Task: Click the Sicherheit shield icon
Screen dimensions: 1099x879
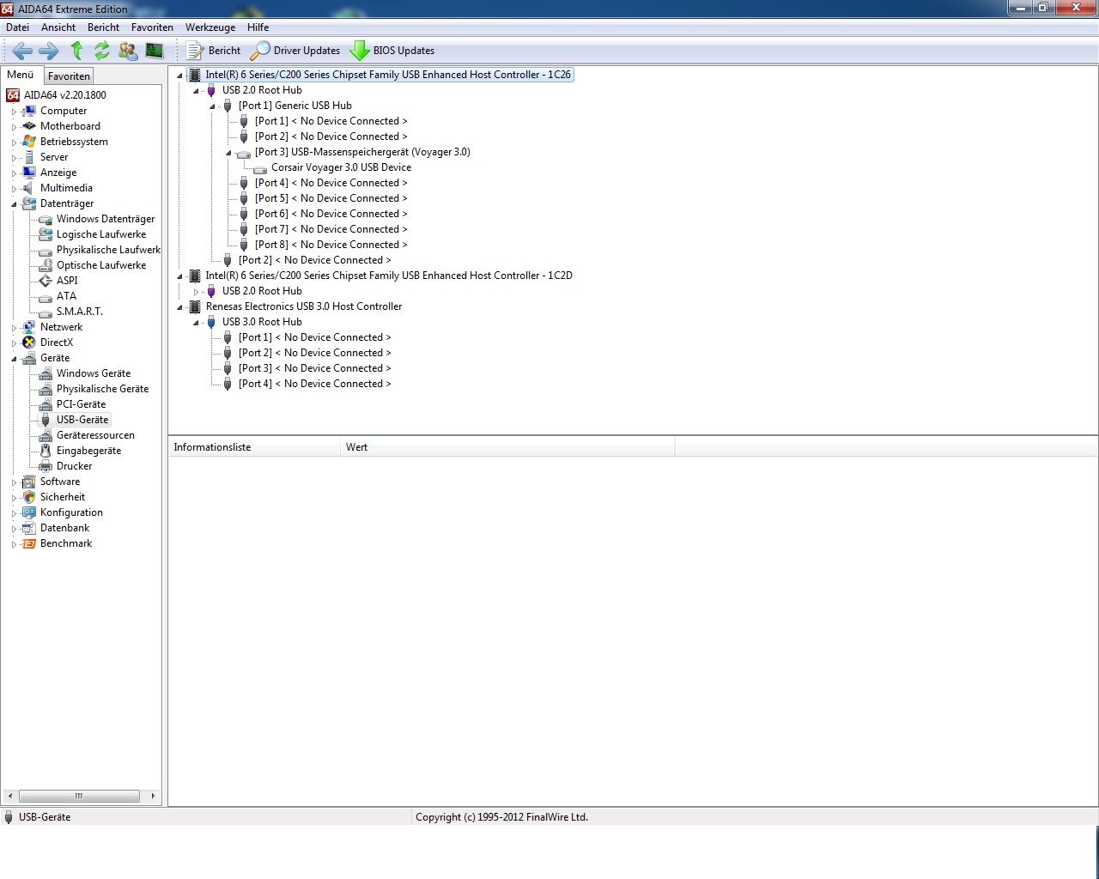Action: click(29, 497)
